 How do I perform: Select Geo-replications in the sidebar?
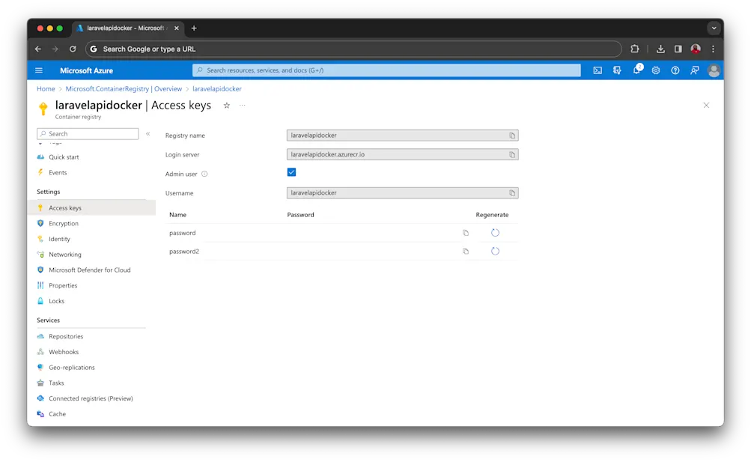(x=70, y=367)
